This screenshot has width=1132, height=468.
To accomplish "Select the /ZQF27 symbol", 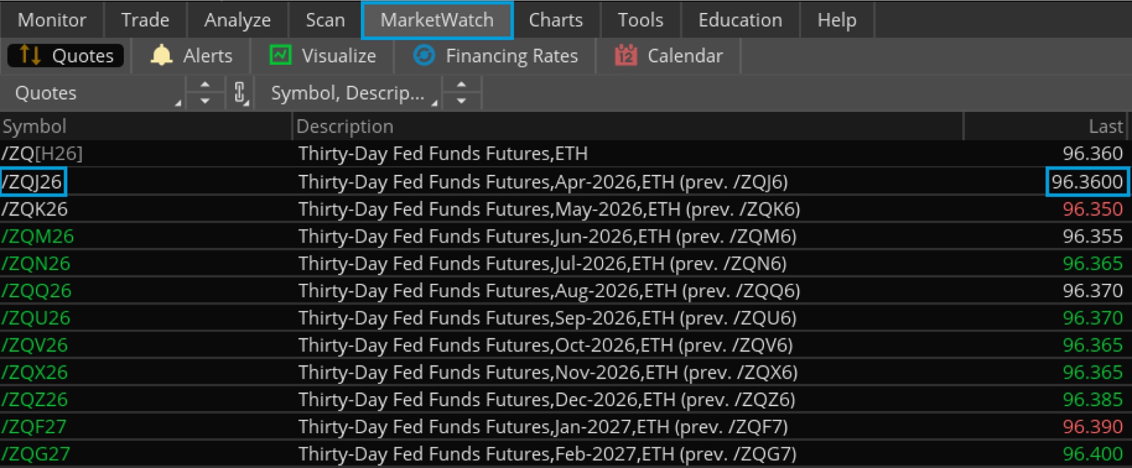I will click(x=34, y=427).
